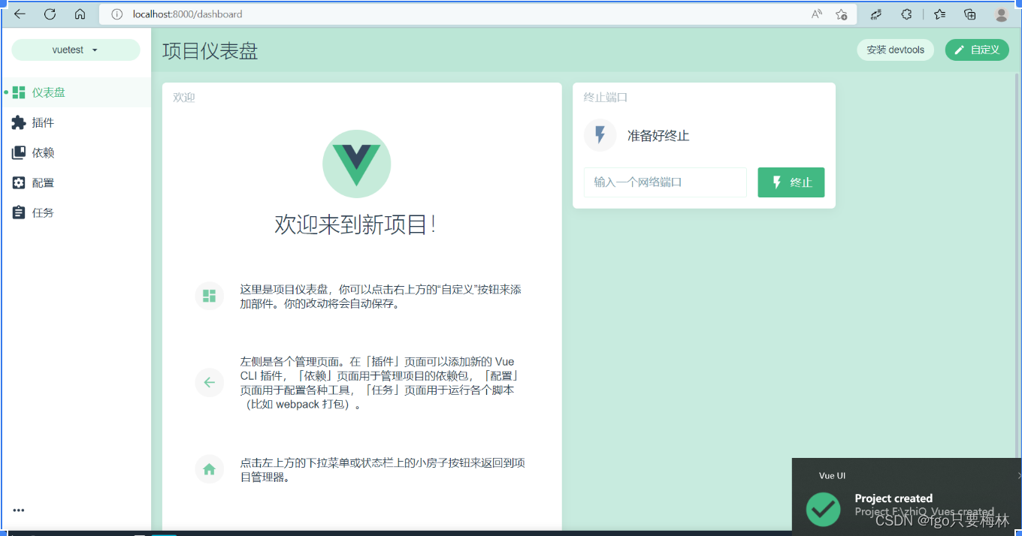The width and height of the screenshot is (1022, 536).
Task: Click the green 终止 kill port button
Action: click(791, 182)
